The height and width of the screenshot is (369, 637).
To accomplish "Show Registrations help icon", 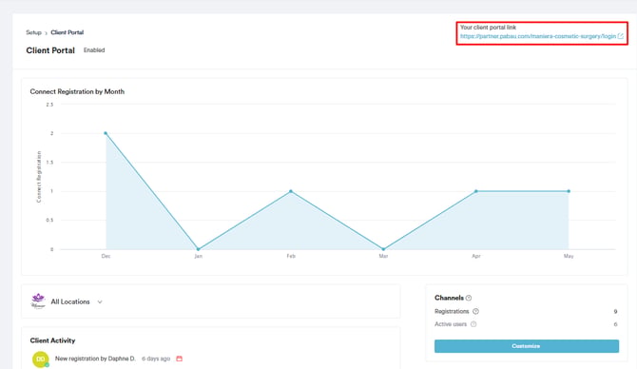I will coord(475,311).
